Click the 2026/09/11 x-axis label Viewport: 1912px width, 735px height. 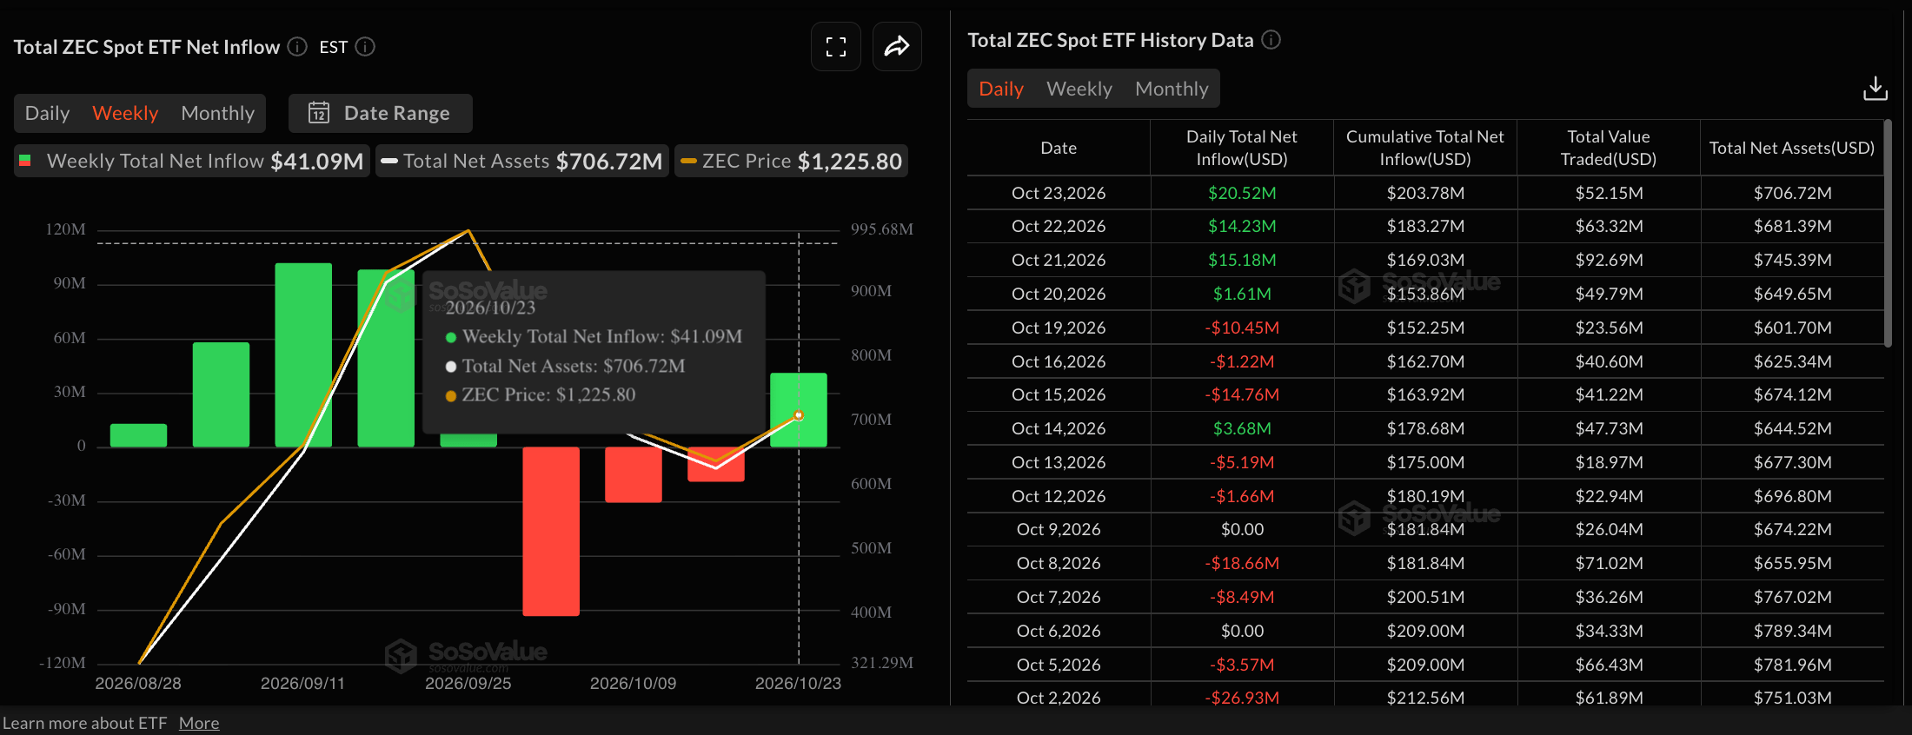[302, 684]
